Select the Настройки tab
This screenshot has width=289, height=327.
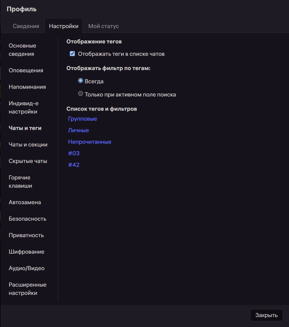coord(64,26)
